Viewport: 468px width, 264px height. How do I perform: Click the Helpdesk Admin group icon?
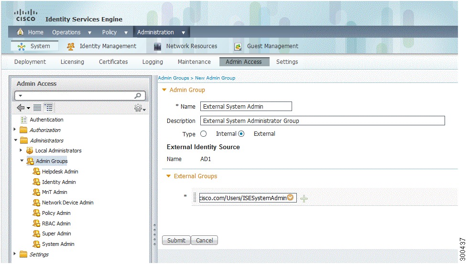coord(36,172)
